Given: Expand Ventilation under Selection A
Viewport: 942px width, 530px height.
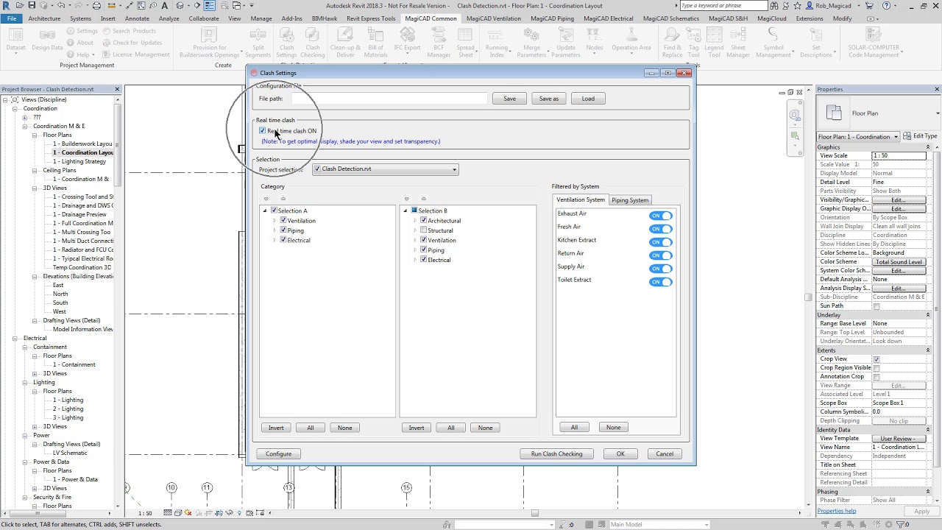Looking at the screenshot, I should [x=275, y=221].
